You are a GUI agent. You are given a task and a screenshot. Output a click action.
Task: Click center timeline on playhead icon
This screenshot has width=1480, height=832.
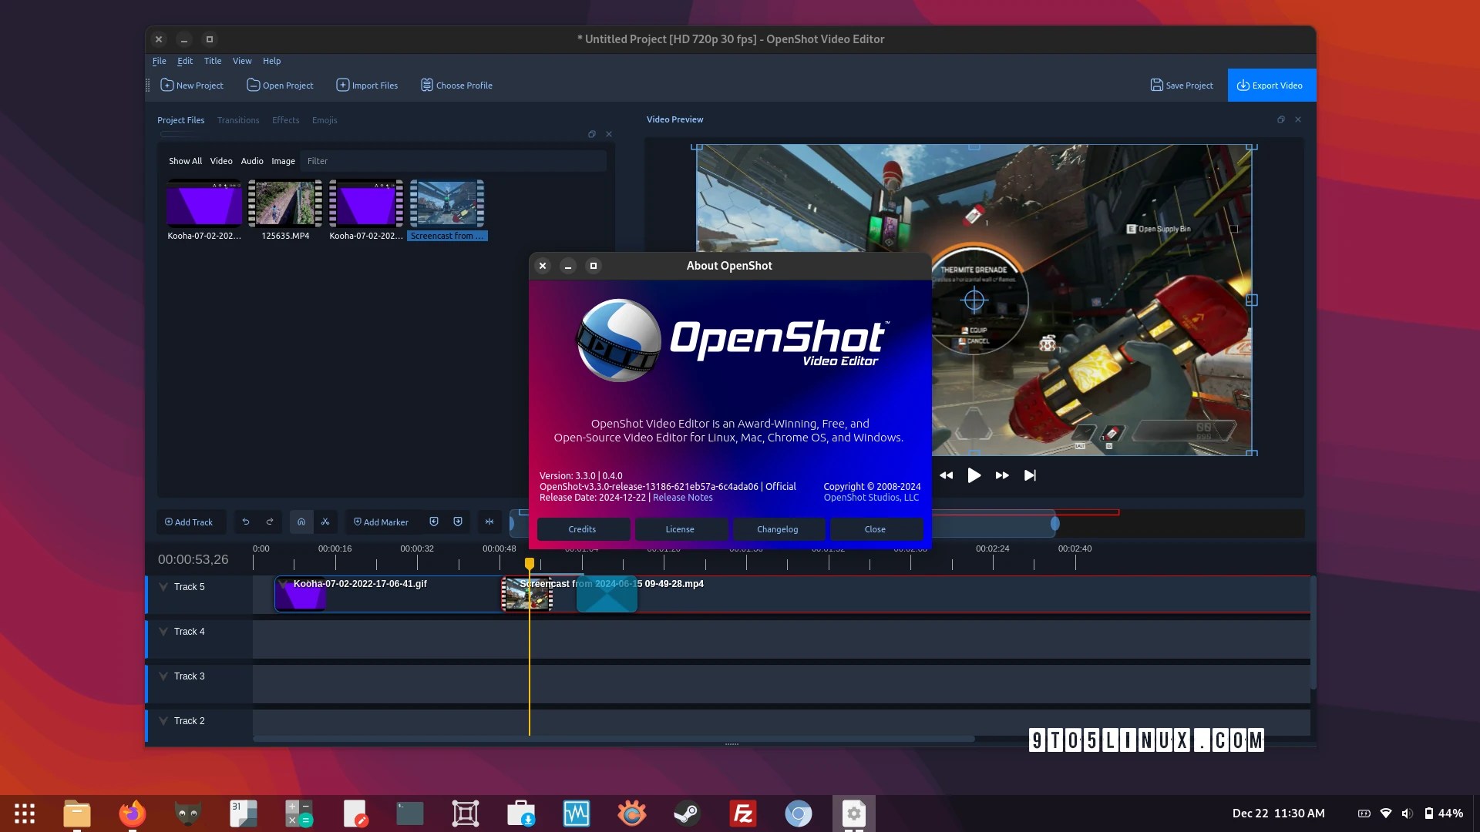[x=489, y=522]
